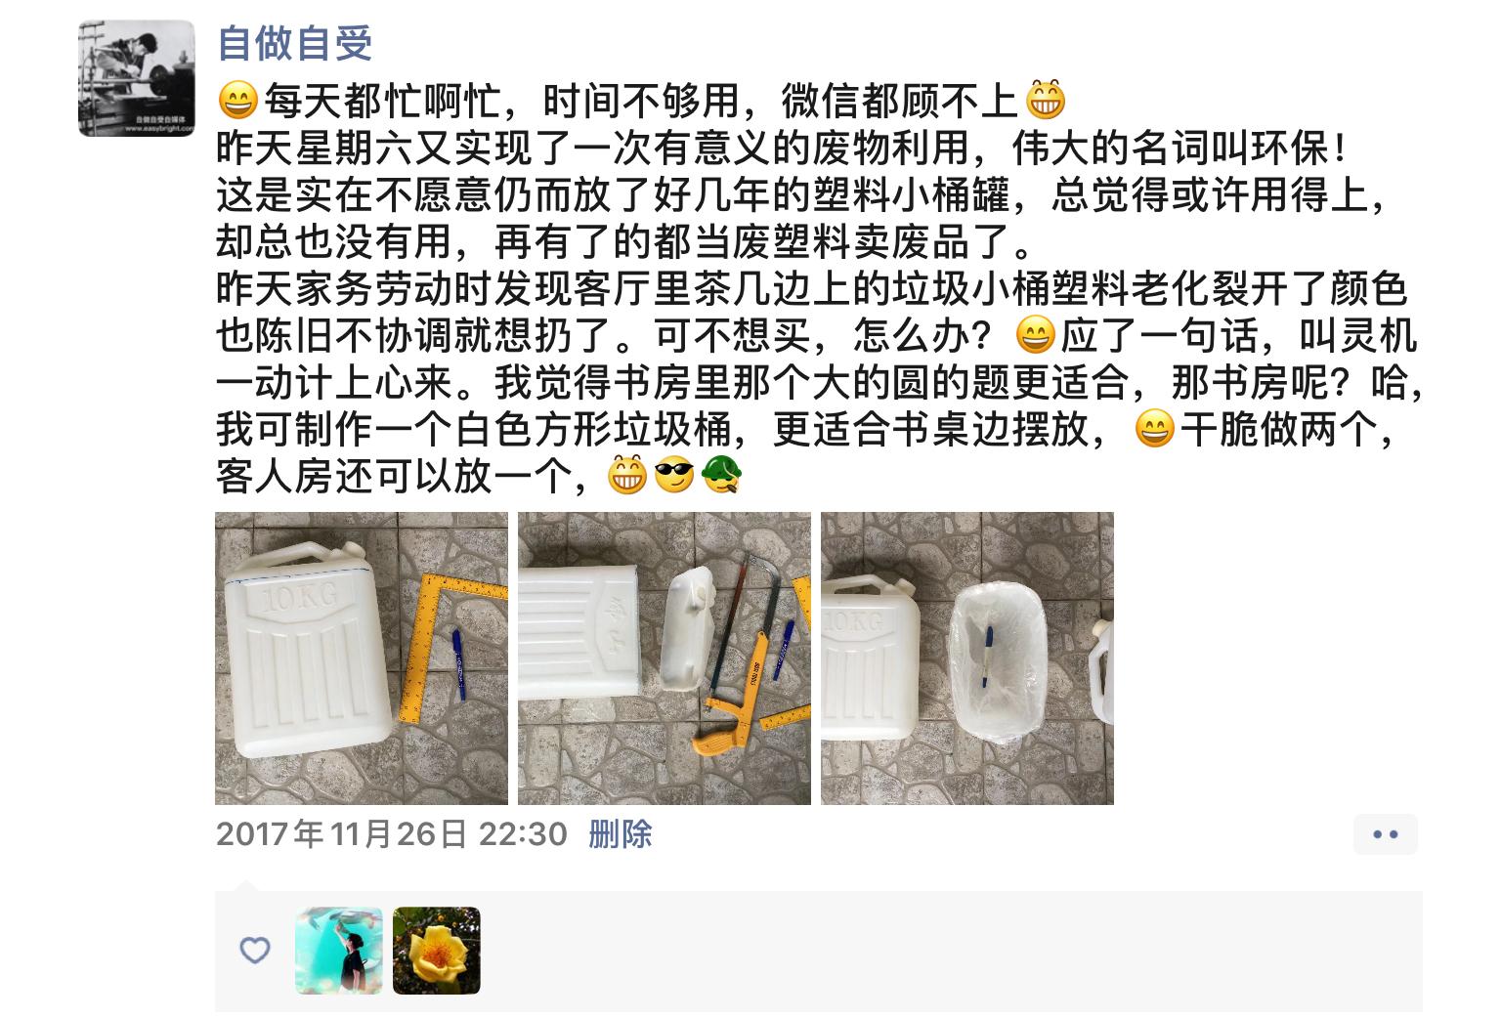View the third photo of the cut bin with a bag
The width and height of the screenshot is (1501, 1019).
pyautogui.click(x=966, y=658)
